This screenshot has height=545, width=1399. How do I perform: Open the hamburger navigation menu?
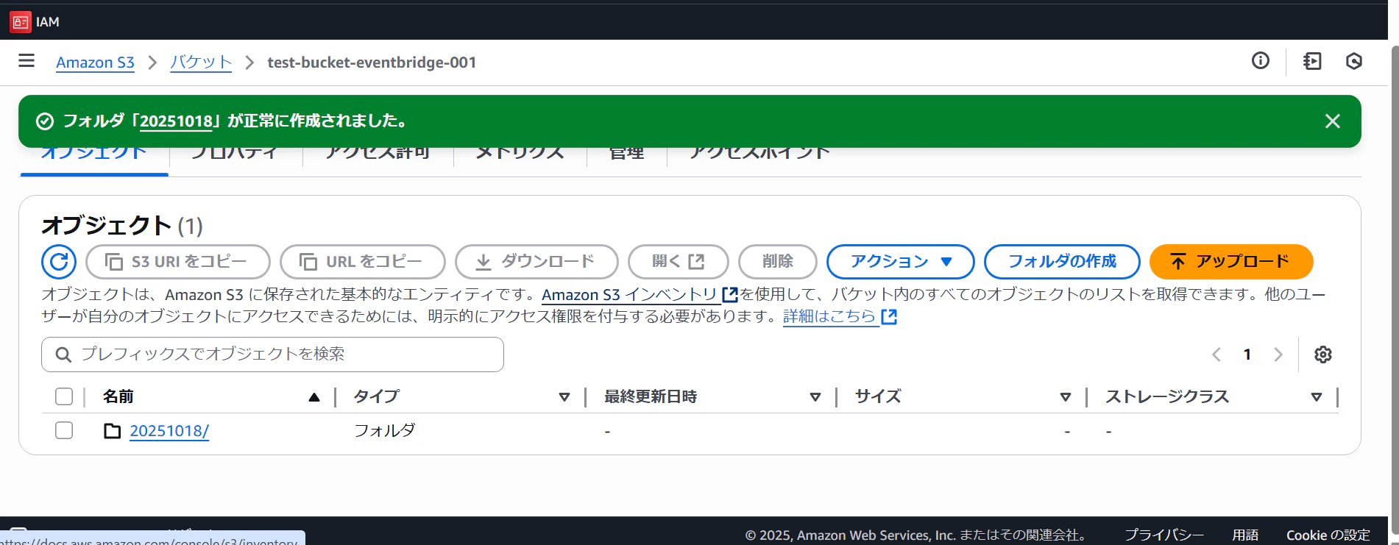(x=26, y=61)
